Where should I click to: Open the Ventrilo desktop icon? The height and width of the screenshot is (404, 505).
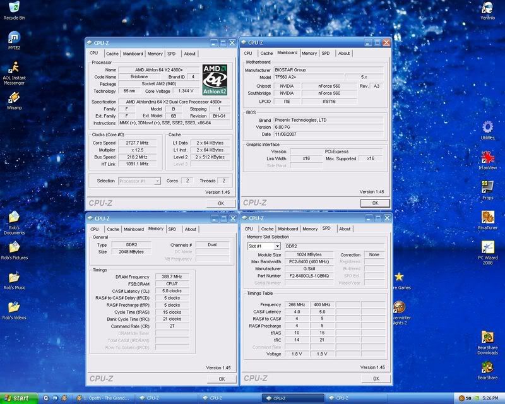click(x=487, y=9)
